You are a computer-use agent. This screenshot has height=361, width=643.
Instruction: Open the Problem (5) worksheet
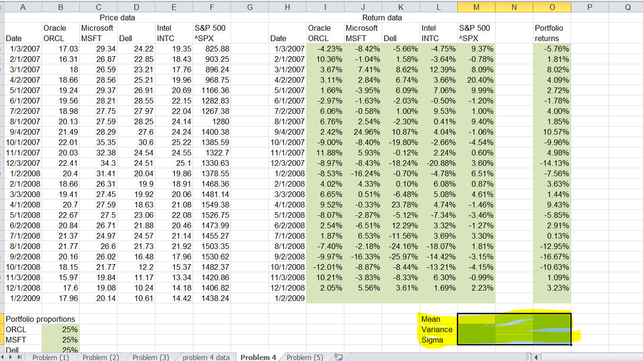[x=305, y=358]
